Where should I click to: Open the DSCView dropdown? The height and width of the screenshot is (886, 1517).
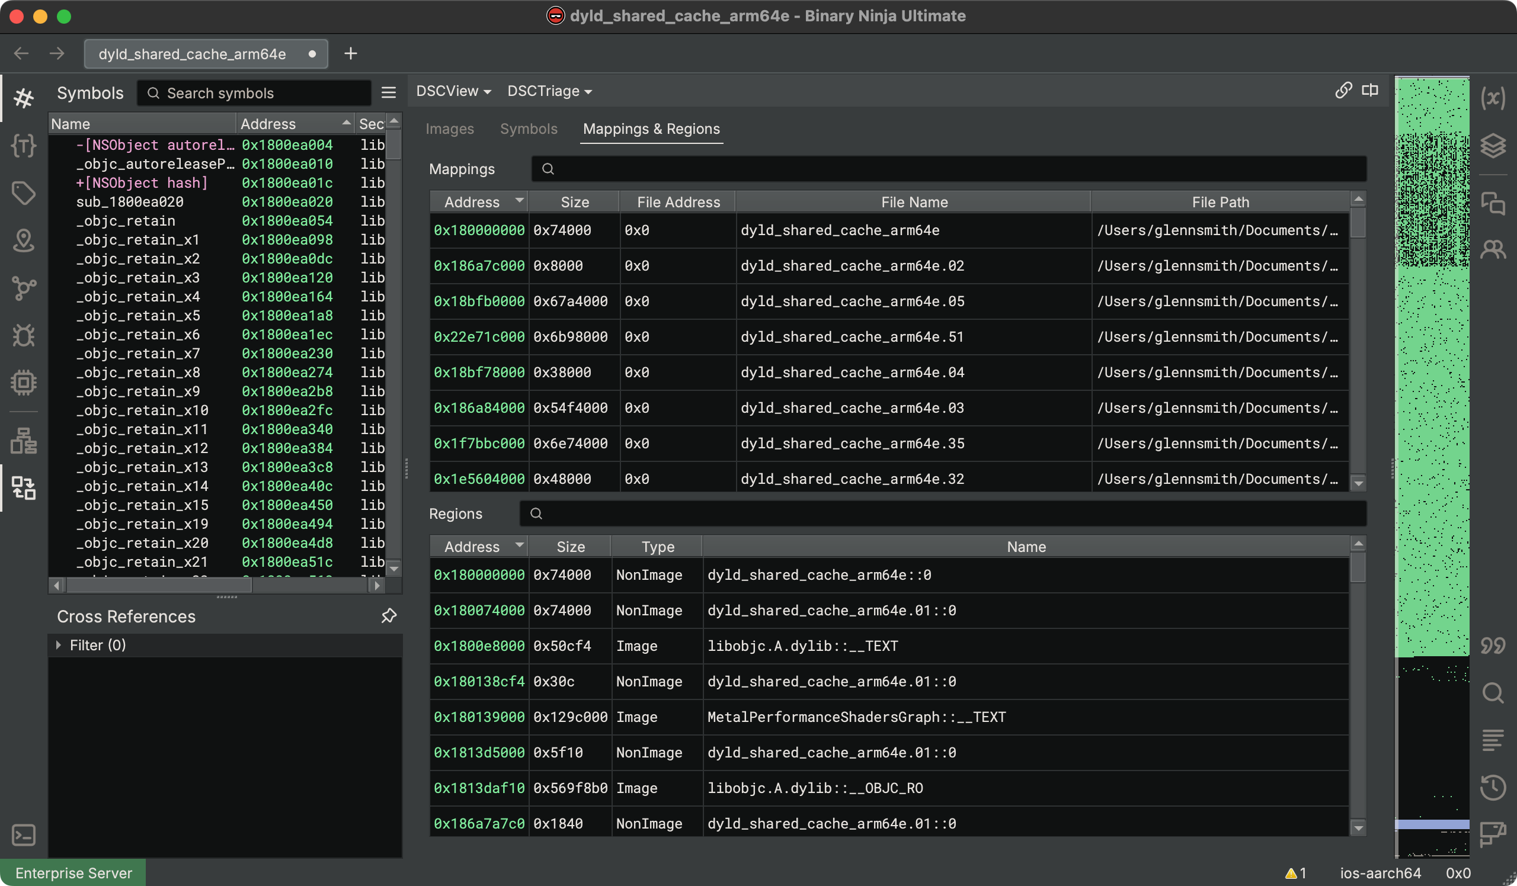click(453, 91)
